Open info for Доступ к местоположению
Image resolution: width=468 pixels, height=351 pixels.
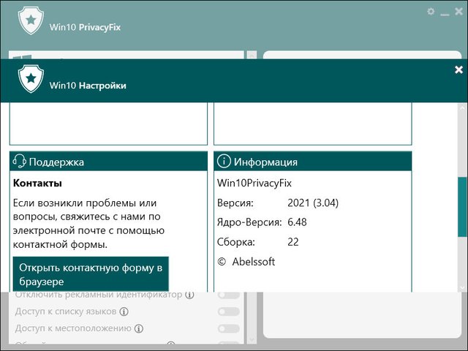point(138,328)
